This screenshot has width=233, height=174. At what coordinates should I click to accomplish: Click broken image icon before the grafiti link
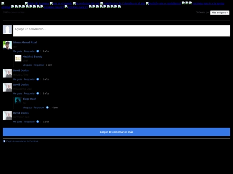[147, 3]
